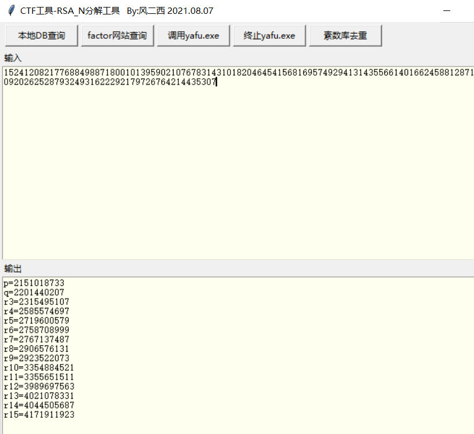Select the r3=2315495107 result line
The image size is (474, 434).
(x=36, y=302)
